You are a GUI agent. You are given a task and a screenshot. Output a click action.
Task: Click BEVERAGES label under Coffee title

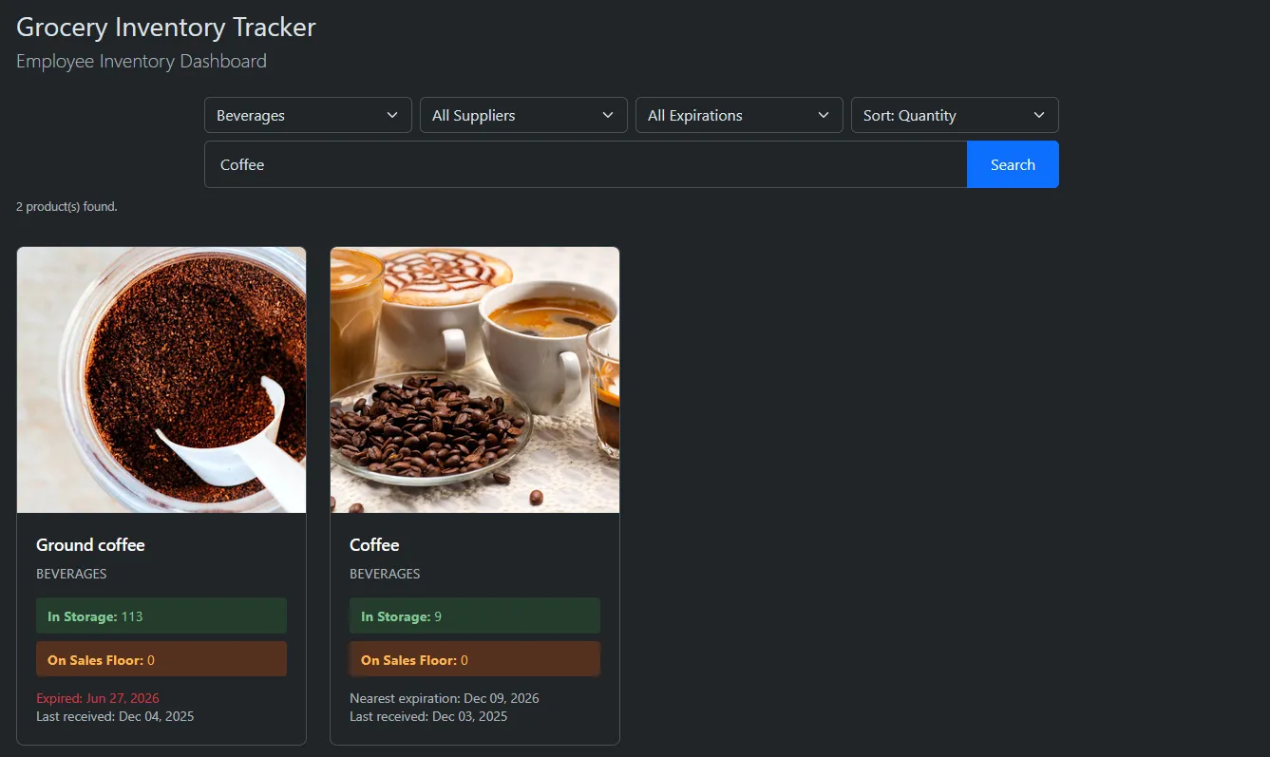[x=385, y=574]
